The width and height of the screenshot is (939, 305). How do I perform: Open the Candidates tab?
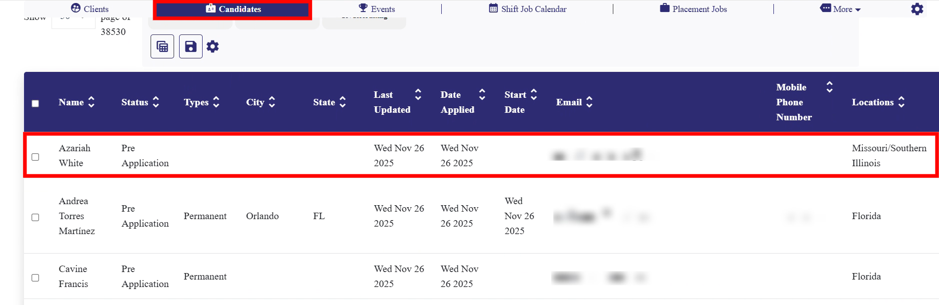coord(233,9)
